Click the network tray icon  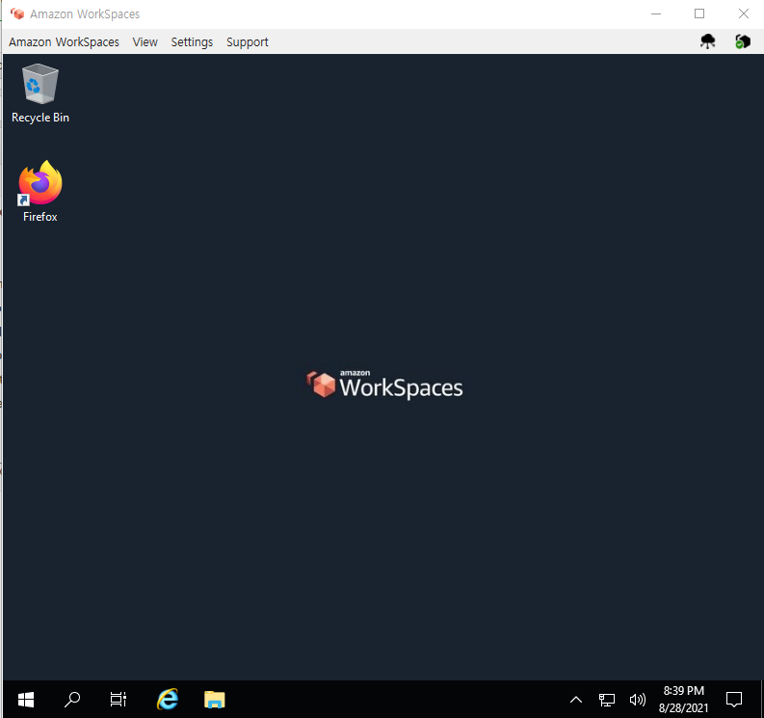pyautogui.click(x=607, y=700)
